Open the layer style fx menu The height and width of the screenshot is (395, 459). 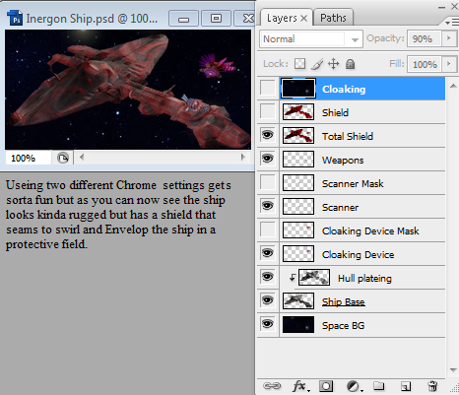pyautogui.click(x=300, y=386)
